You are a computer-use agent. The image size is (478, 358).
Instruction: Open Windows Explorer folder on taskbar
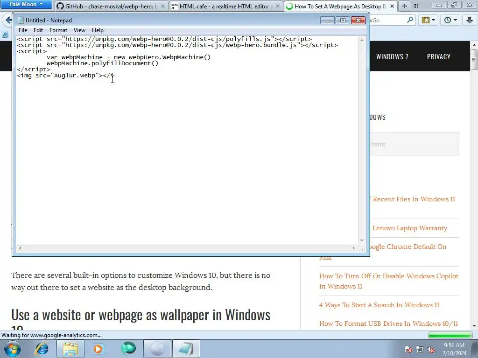pyautogui.click(x=70, y=349)
